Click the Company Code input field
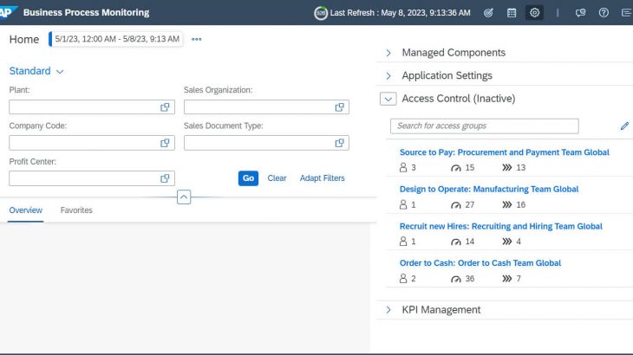 point(92,143)
